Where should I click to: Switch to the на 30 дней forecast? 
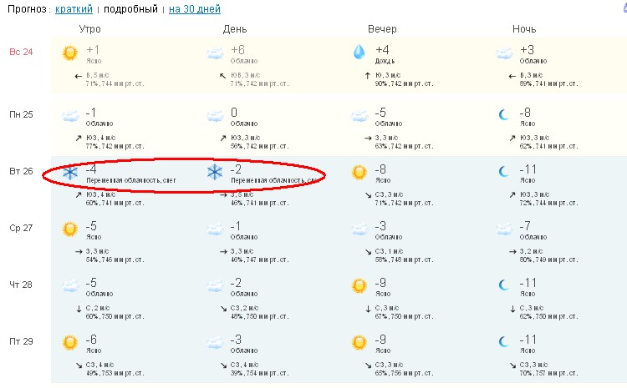coord(194,9)
